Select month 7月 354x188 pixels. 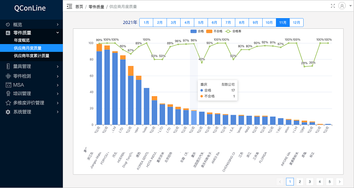(x=228, y=22)
